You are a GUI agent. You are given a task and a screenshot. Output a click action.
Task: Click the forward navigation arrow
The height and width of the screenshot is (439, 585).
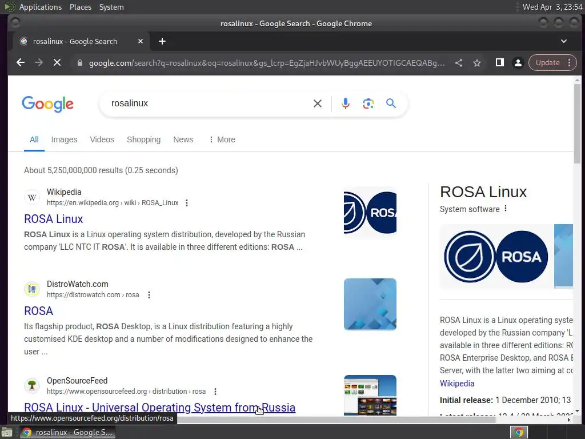(x=39, y=63)
